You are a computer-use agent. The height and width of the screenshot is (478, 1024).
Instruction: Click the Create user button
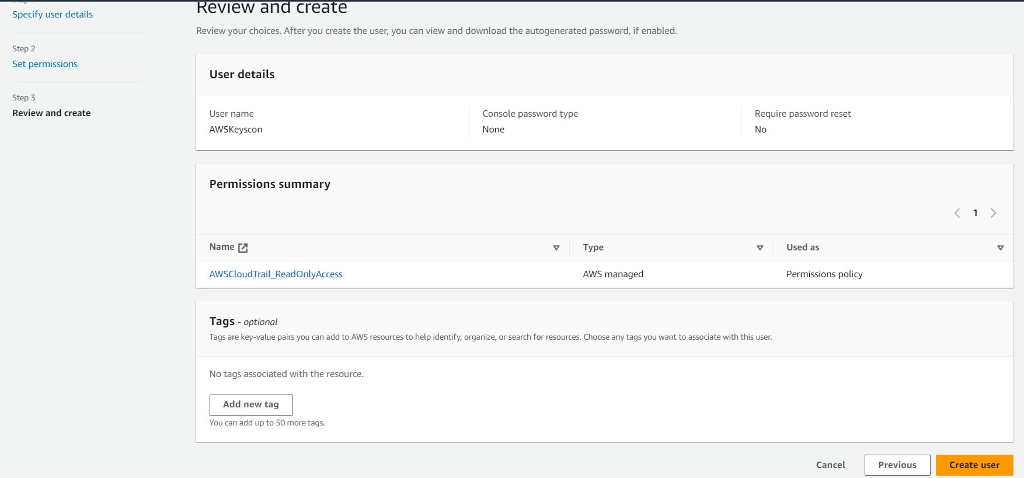pos(974,465)
